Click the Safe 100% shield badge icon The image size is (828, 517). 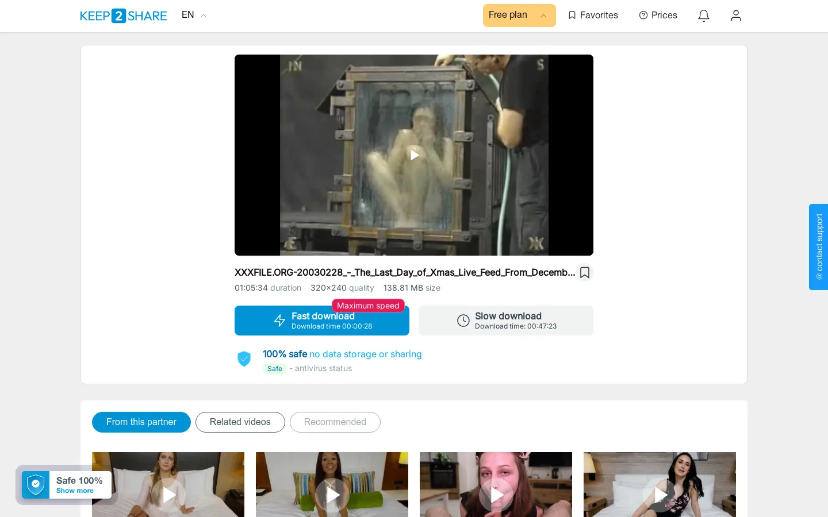36,485
